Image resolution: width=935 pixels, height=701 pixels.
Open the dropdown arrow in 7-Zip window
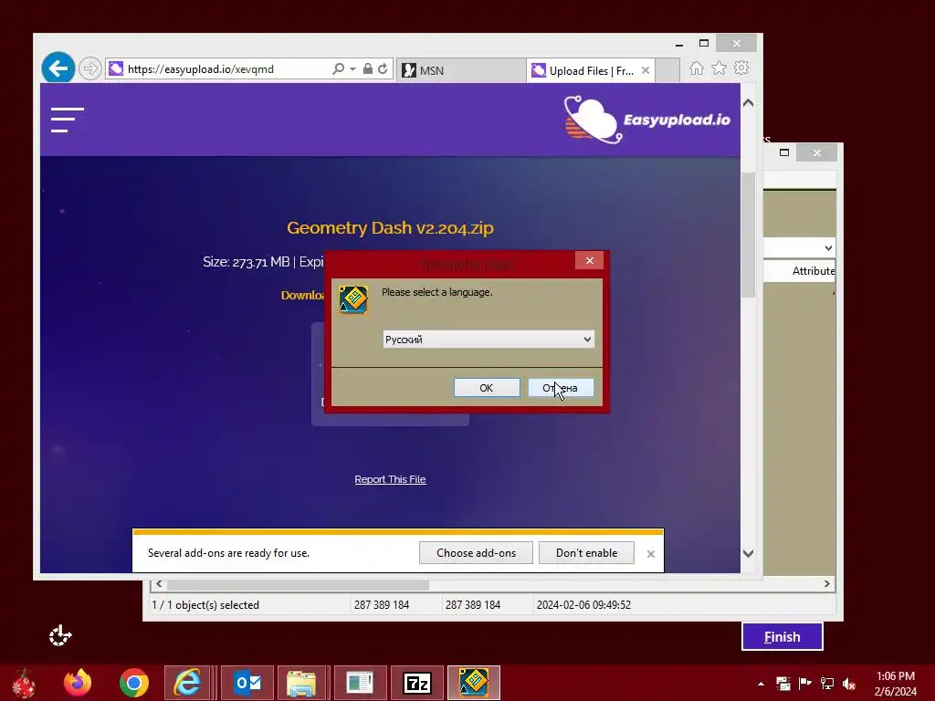[x=828, y=248]
